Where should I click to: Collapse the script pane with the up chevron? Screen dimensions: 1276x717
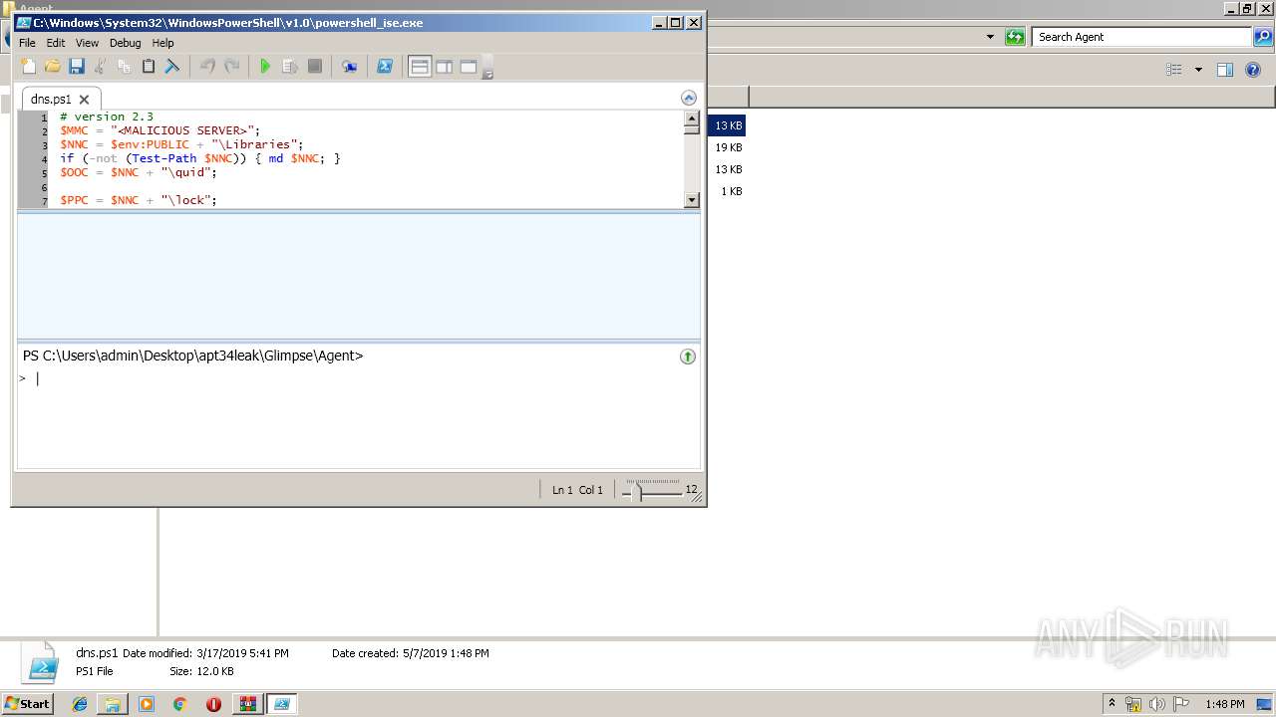pyautogui.click(x=688, y=98)
